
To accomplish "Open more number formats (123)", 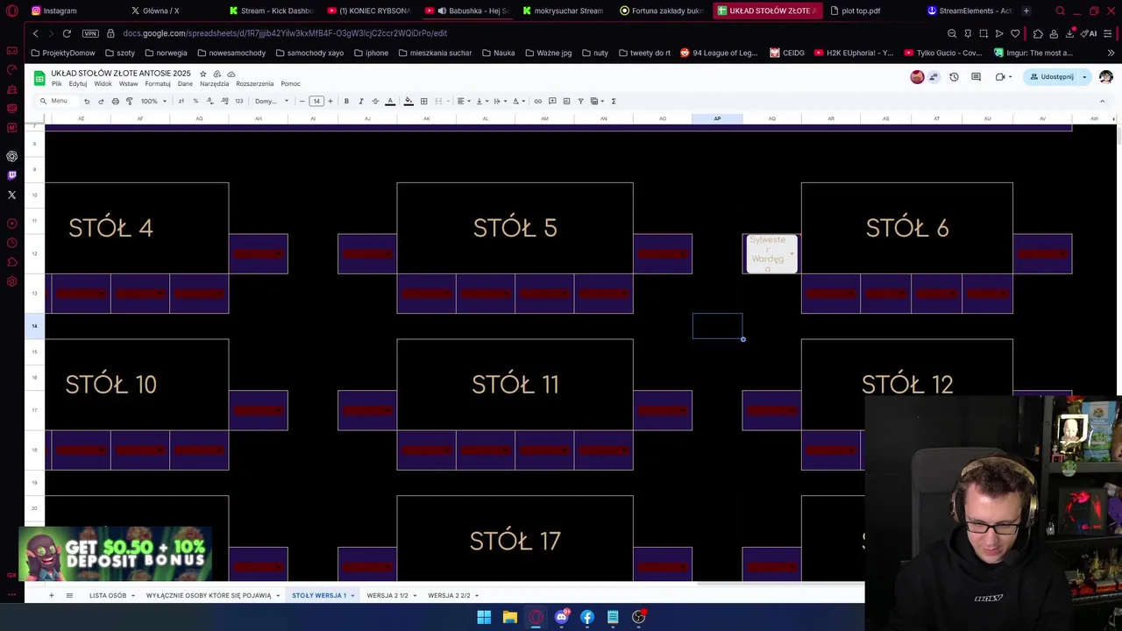I will [x=238, y=101].
